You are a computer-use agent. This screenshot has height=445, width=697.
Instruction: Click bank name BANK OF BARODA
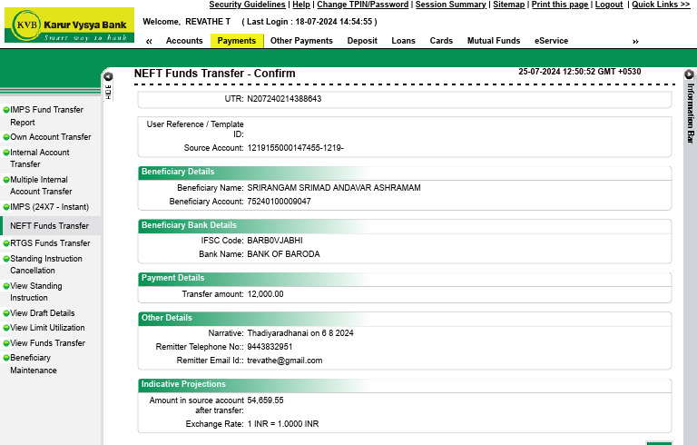(283, 254)
